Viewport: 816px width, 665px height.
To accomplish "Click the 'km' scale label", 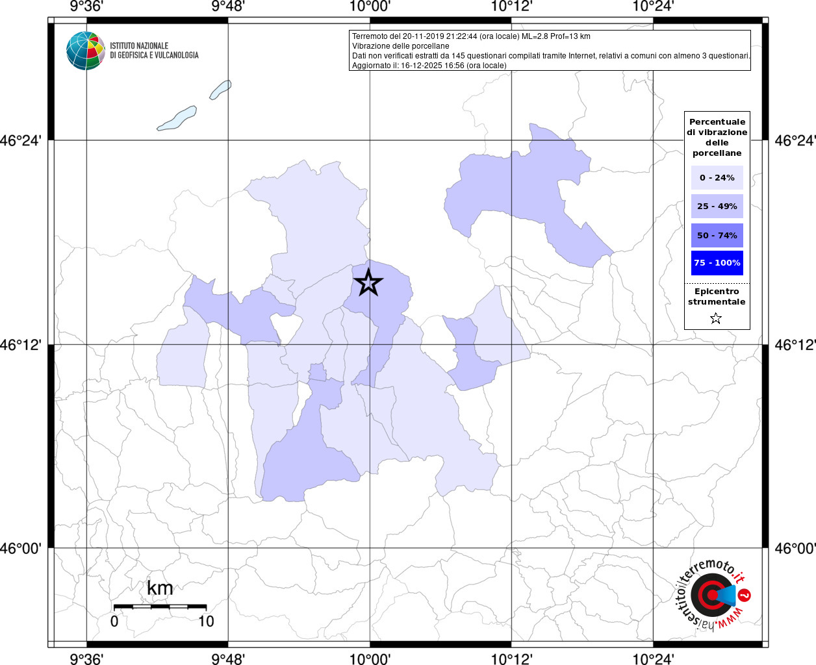I will pyautogui.click(x=160, y=588).
